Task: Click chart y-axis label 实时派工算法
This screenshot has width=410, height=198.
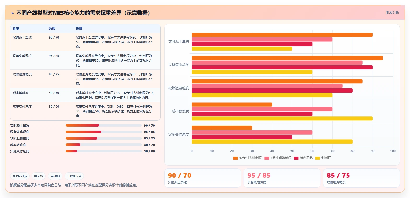Action: [x=179, y=42]
